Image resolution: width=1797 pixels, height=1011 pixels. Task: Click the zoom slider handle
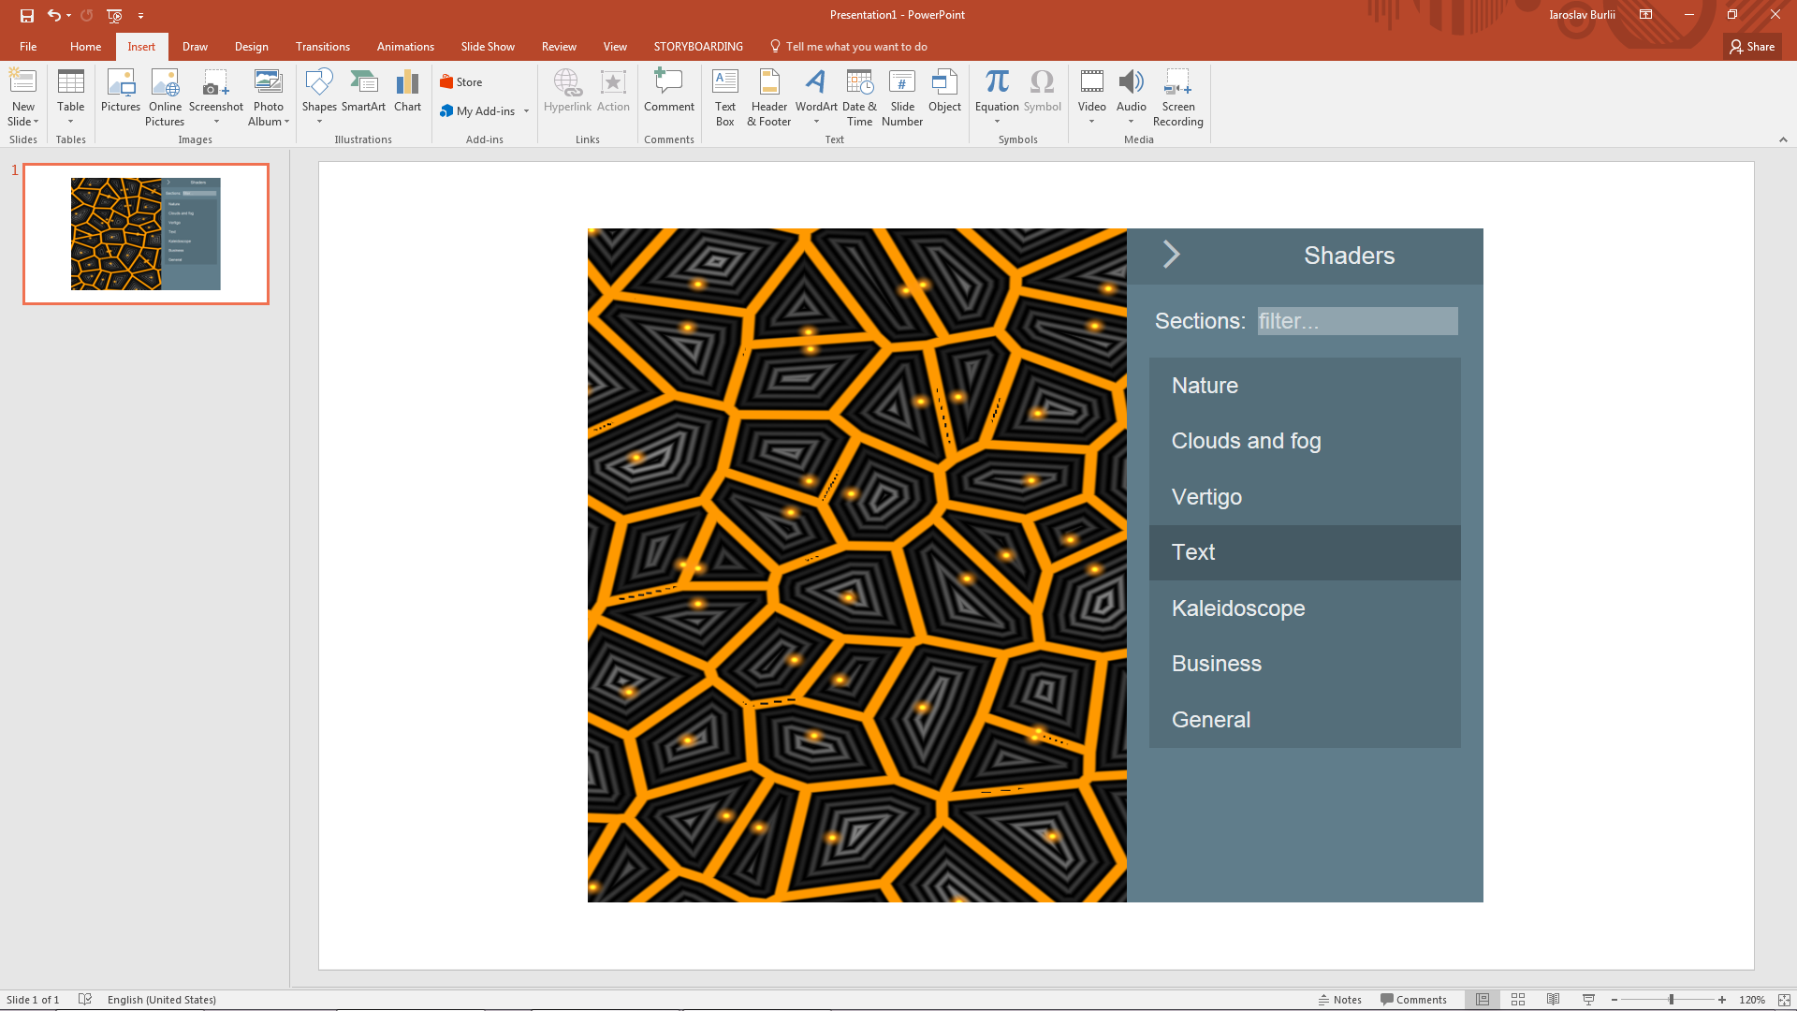(1671, 1000)
